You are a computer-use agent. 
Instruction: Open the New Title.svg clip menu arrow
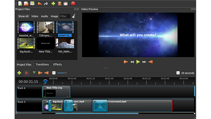[44, 88]
